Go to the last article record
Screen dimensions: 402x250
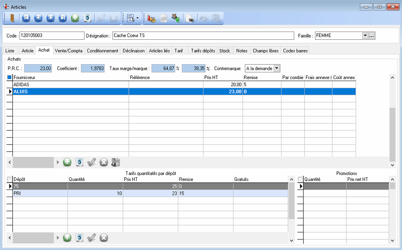(63, 18)
